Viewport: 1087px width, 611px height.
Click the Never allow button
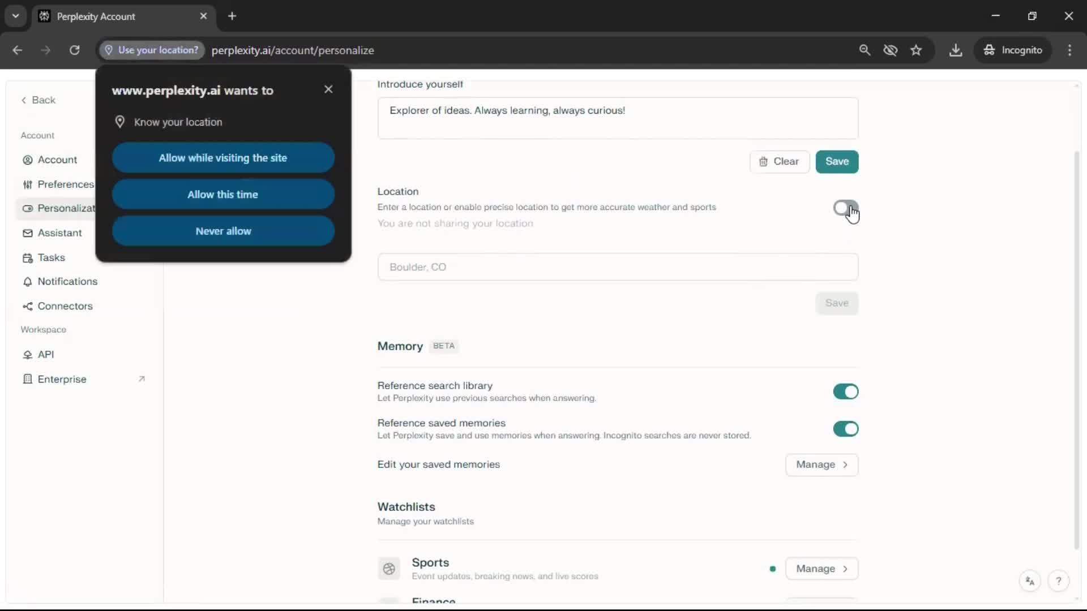223,231
